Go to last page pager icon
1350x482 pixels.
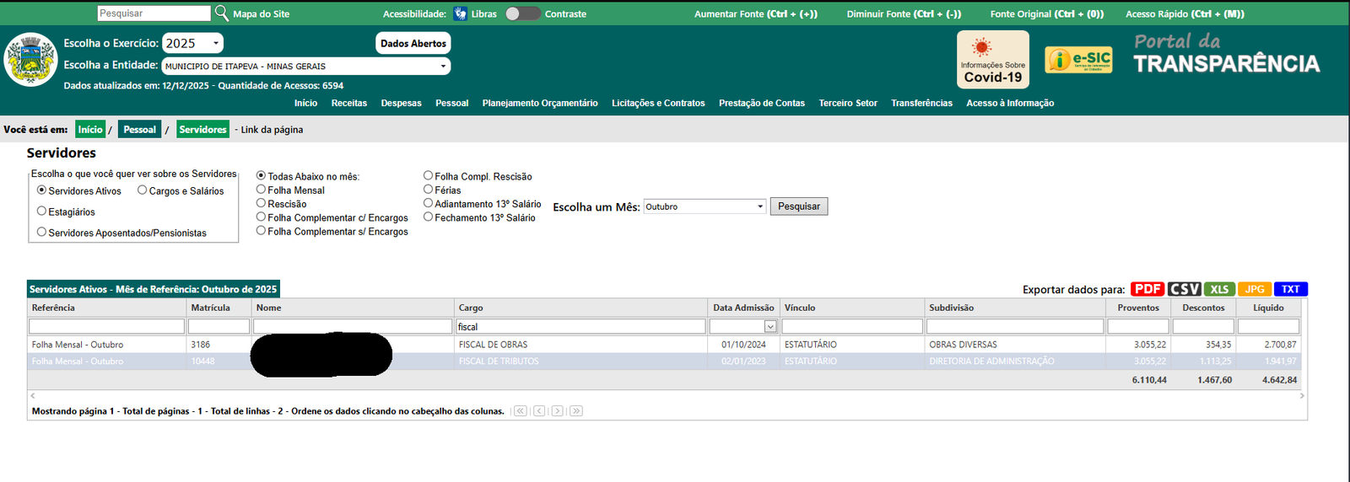tap(576, 411)
